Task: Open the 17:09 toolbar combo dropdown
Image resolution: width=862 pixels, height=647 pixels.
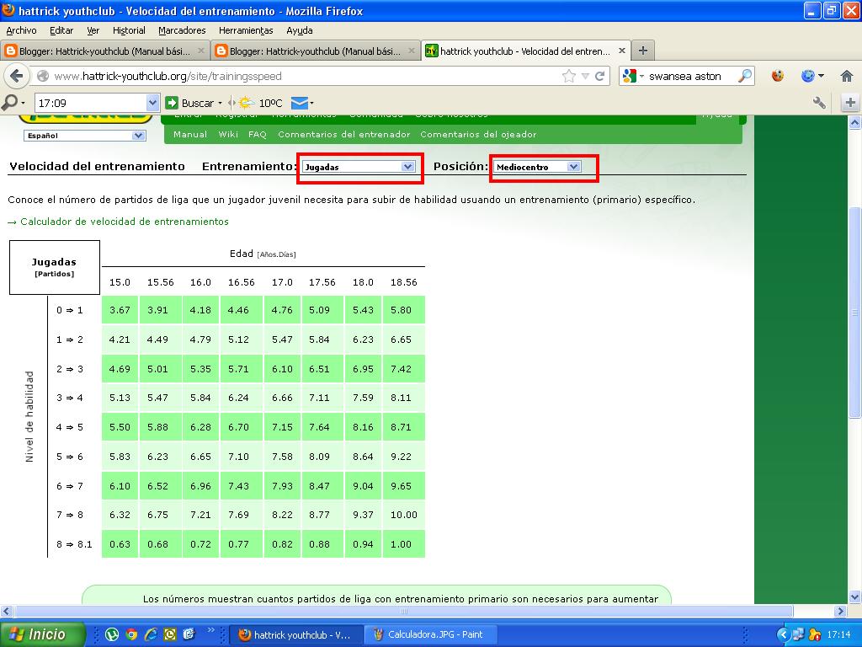Action: 153,103
